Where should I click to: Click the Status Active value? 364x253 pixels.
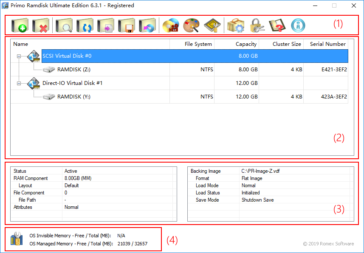pos(71,171)
